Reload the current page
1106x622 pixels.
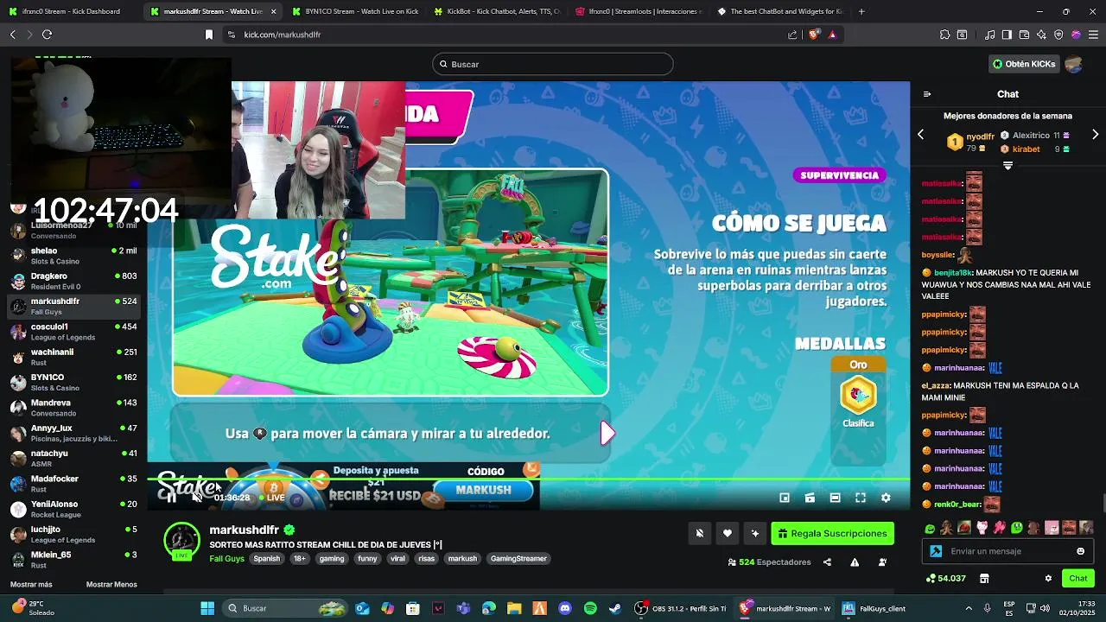(47, 35)
